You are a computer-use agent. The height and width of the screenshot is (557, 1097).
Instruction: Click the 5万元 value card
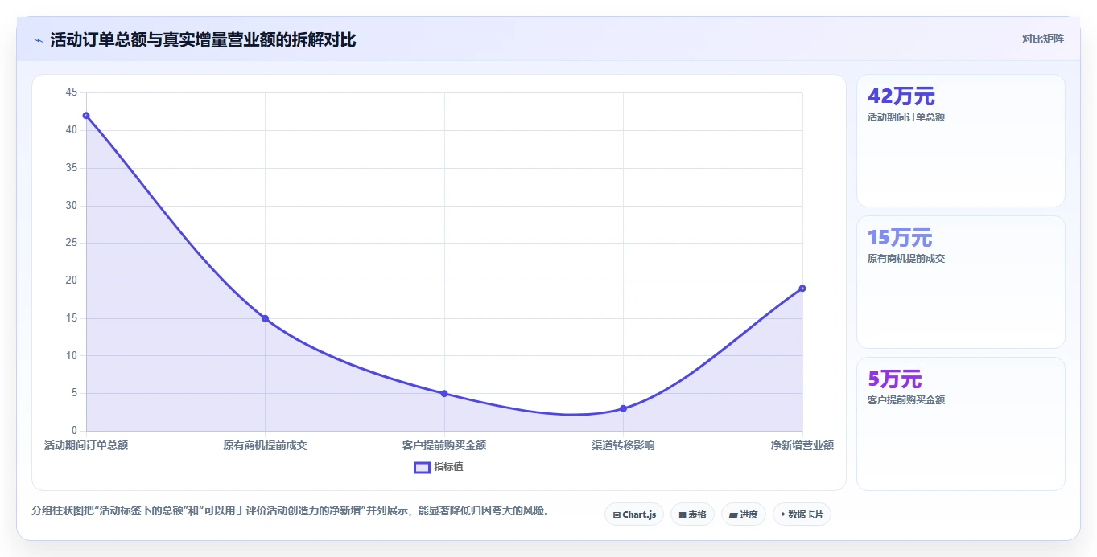[x=961, y=424]
